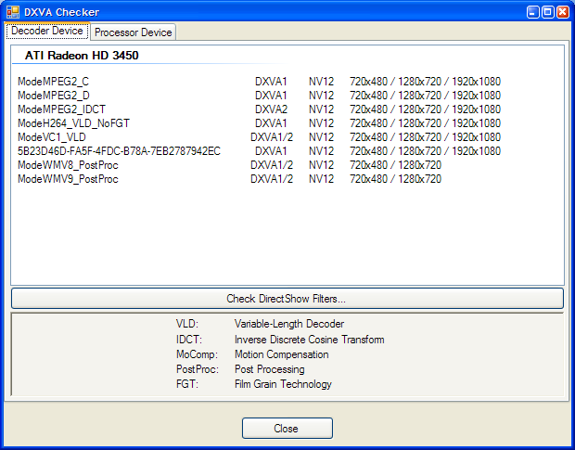
Task: Click the DXVA Checker title bar icon
Action: point(13,12)
